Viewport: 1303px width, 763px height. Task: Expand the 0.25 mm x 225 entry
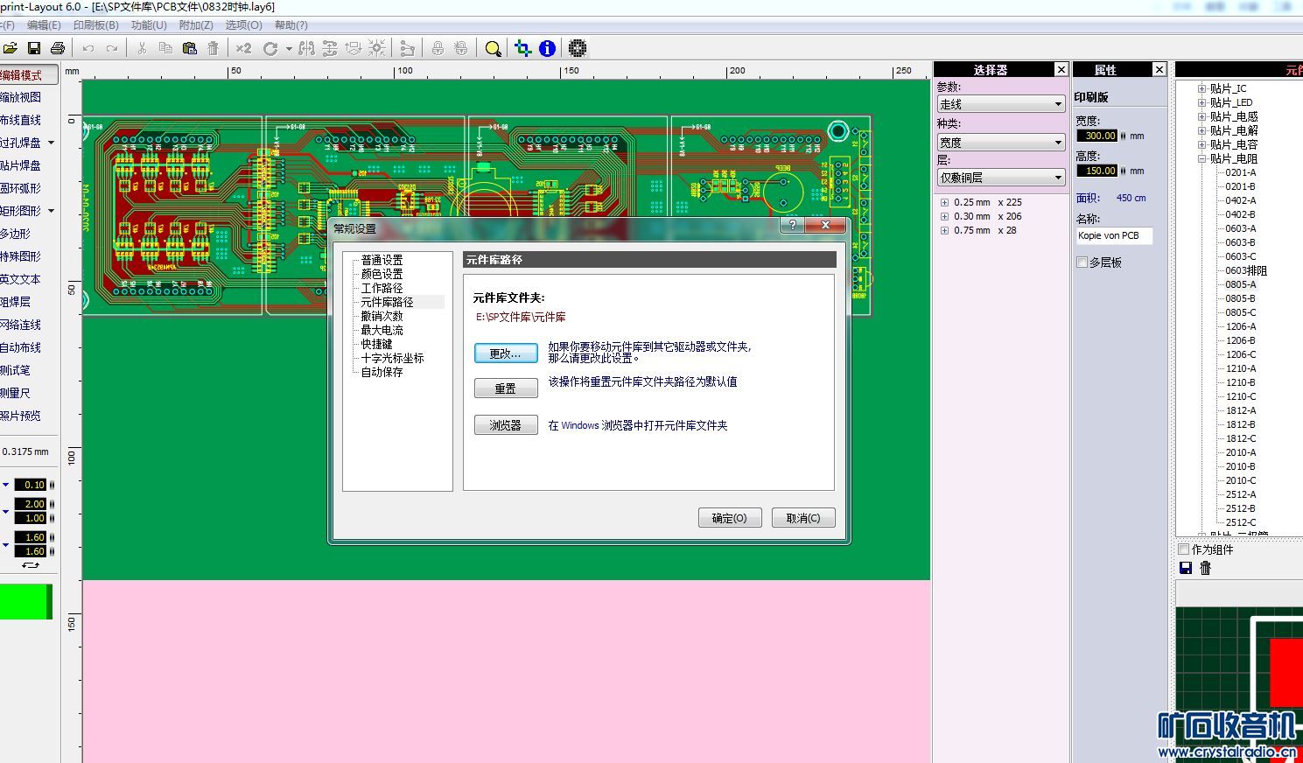tap(944, 202)
